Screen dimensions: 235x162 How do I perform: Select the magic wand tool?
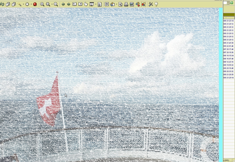(x=20, y=4)
